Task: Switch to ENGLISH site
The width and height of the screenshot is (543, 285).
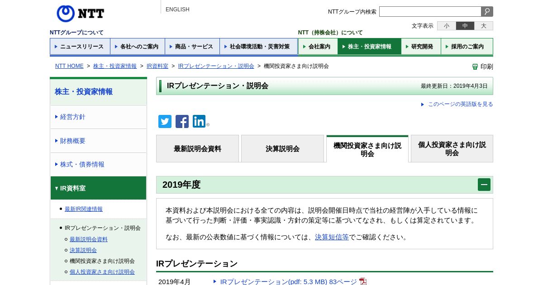Action: point(177,9)
